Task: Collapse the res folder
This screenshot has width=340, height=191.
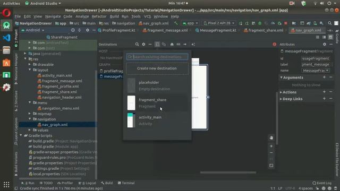Action: (25, 59)
